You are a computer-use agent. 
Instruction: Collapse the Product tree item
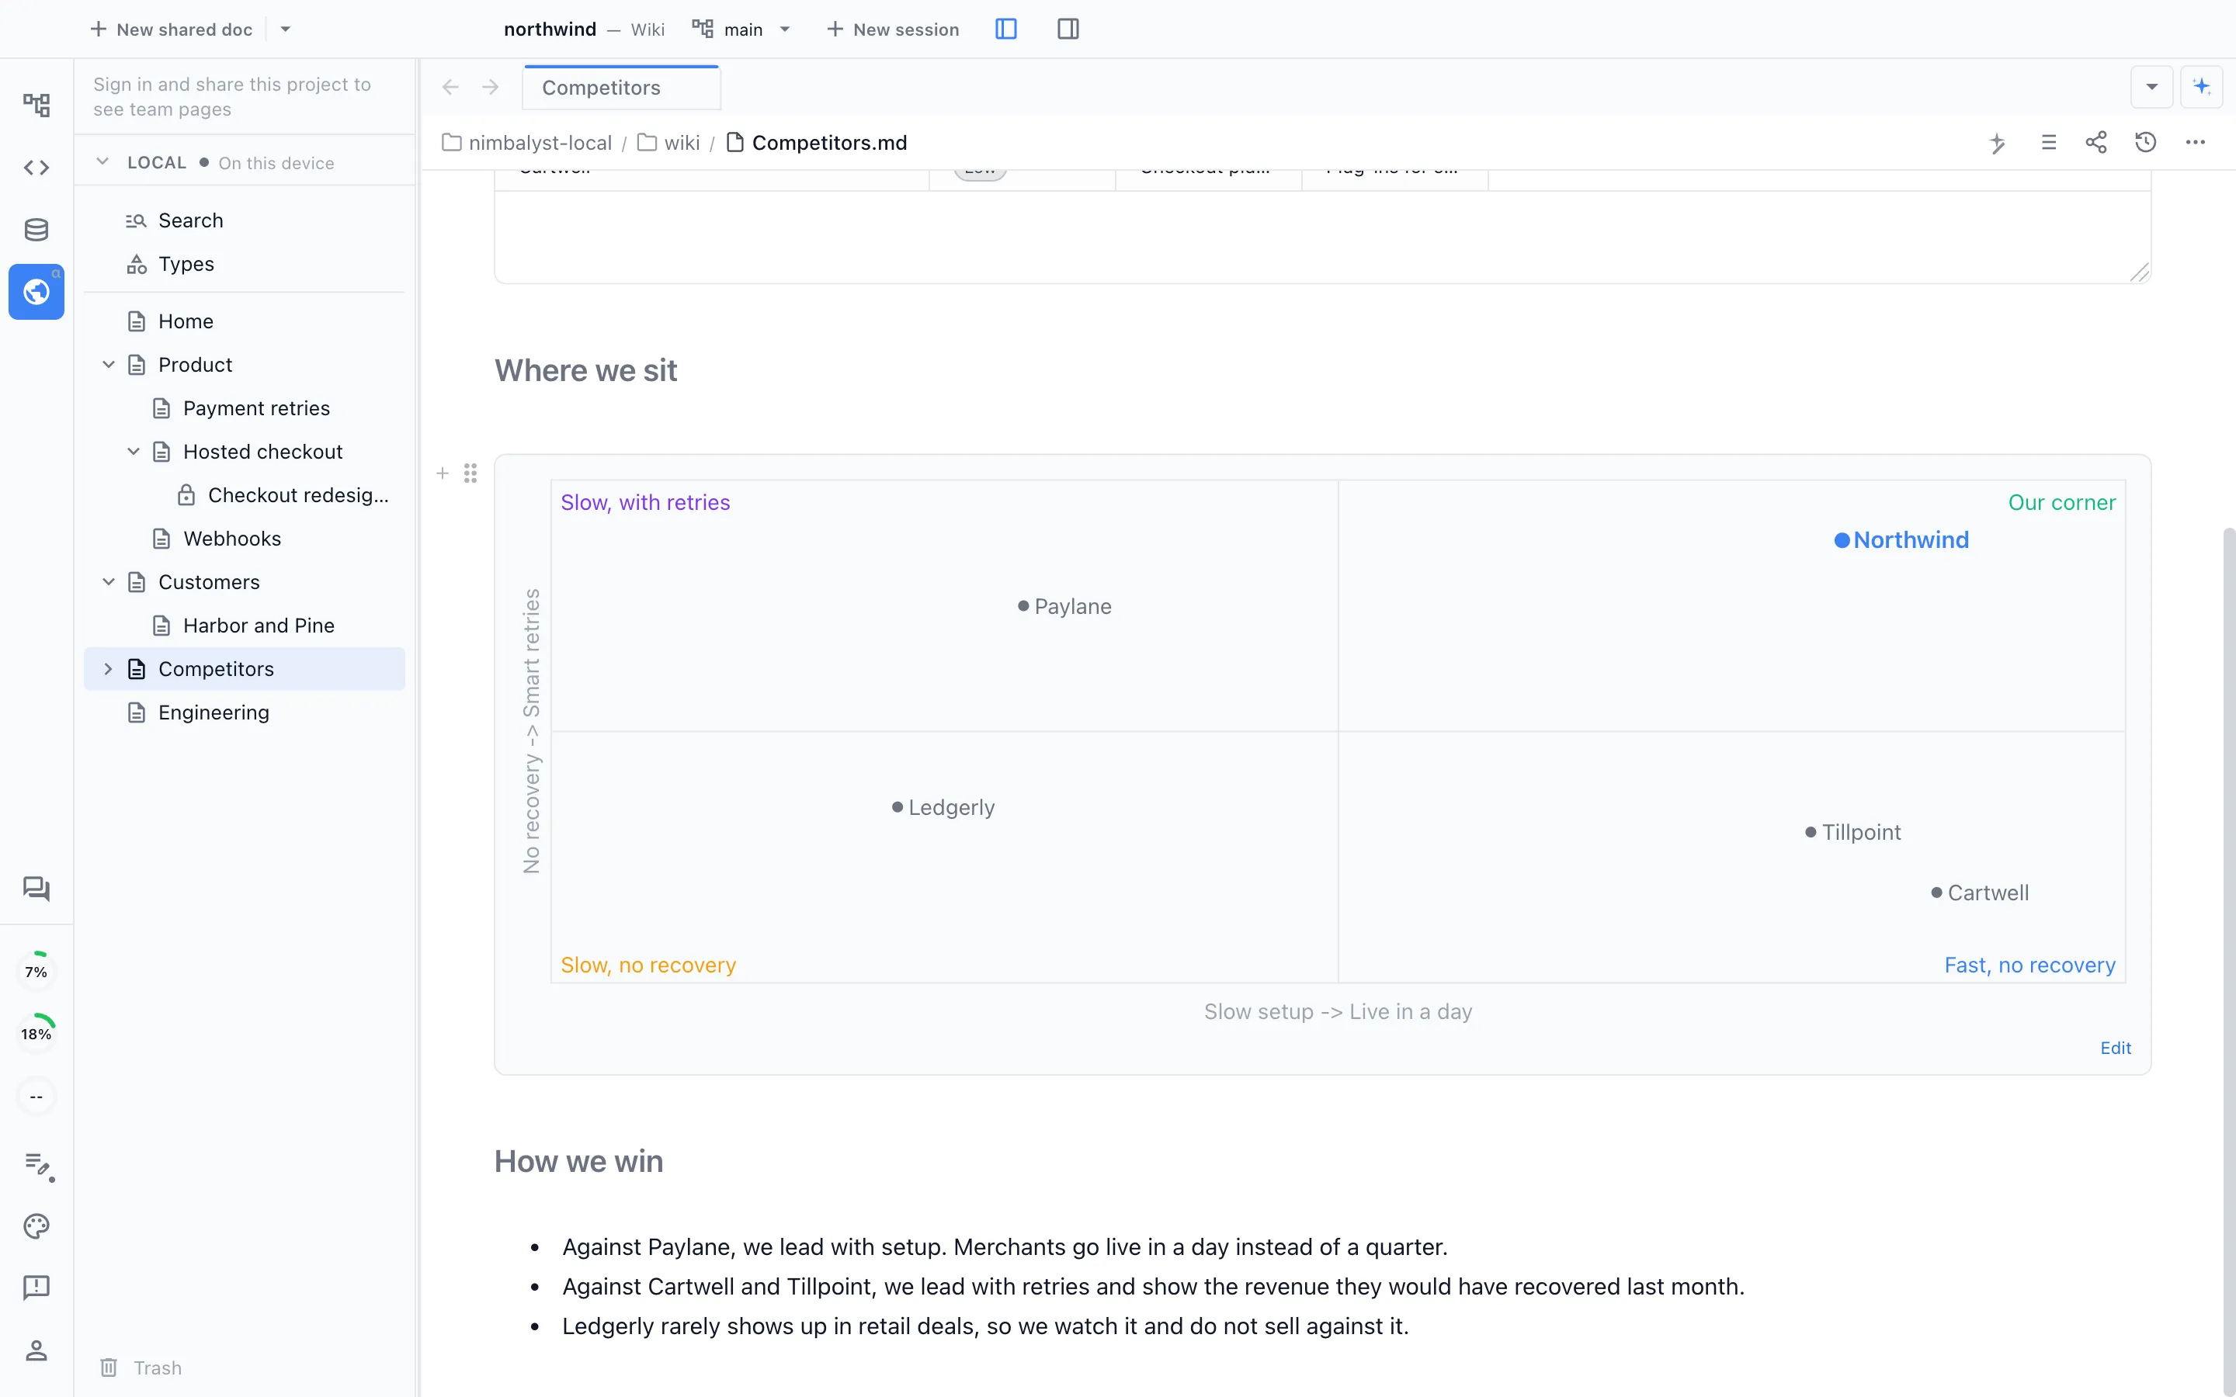108,365
